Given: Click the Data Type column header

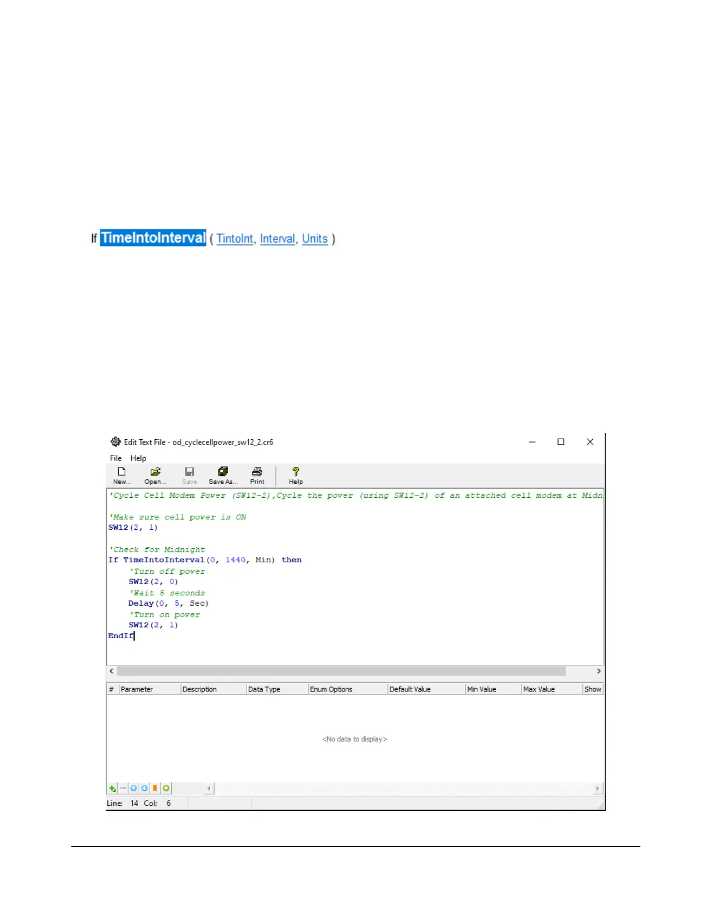Looking at the screenshot, I should (277, 689).
